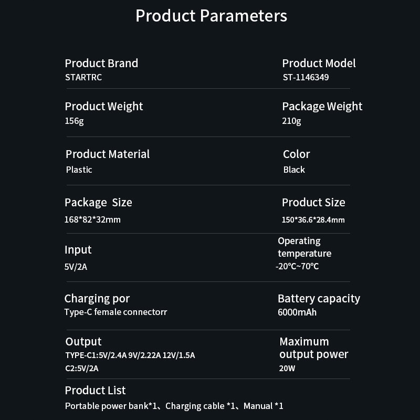Viewport: 420px width, 420px height.
Task: Click the 210g package weight value
Action: [291, 121]
